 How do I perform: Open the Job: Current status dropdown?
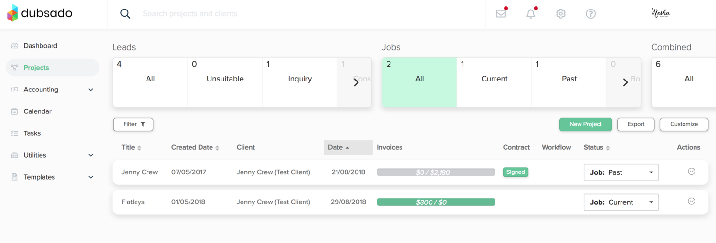(x=621, y=202)
